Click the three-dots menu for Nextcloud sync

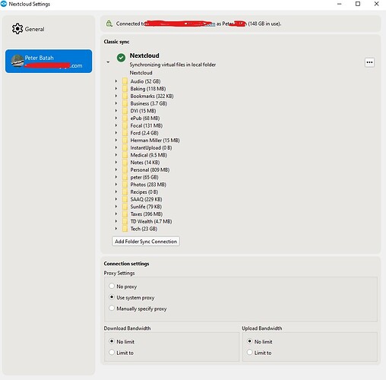[x=369, y=62]
